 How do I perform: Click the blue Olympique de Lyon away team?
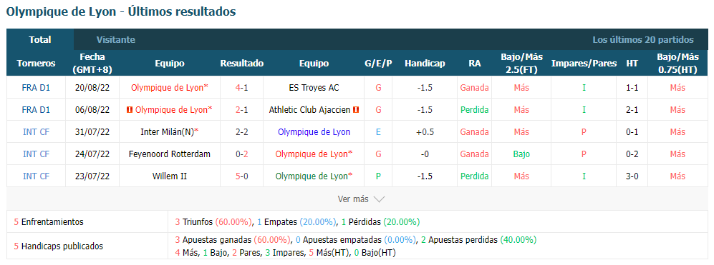314,132
